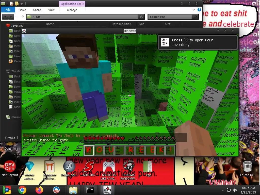
Task: Open File Explorer from the taskbar
Action: point(73,190)
